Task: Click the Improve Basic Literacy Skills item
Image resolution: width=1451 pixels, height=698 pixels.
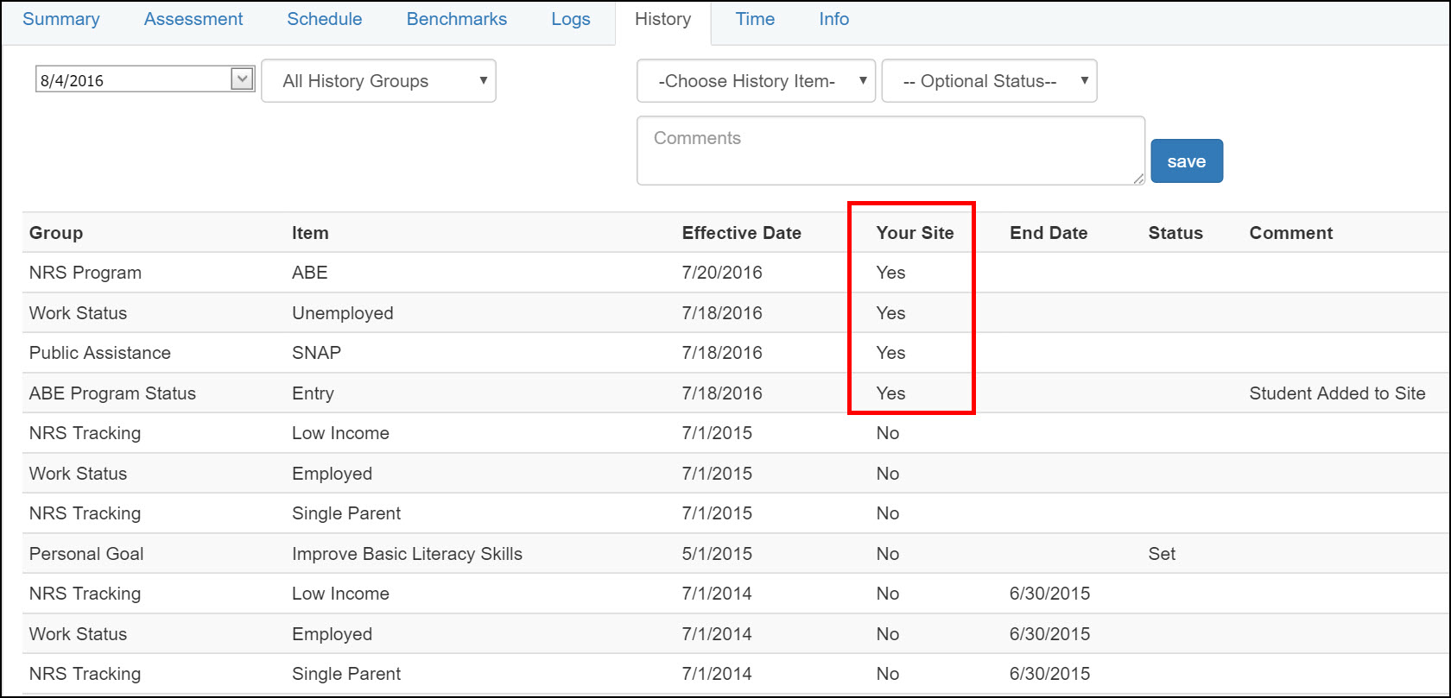Action: [407, 554]
